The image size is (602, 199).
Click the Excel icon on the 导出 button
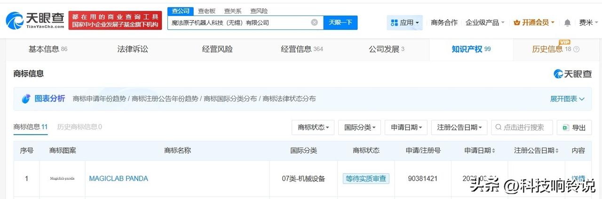[x=565, y=127]
